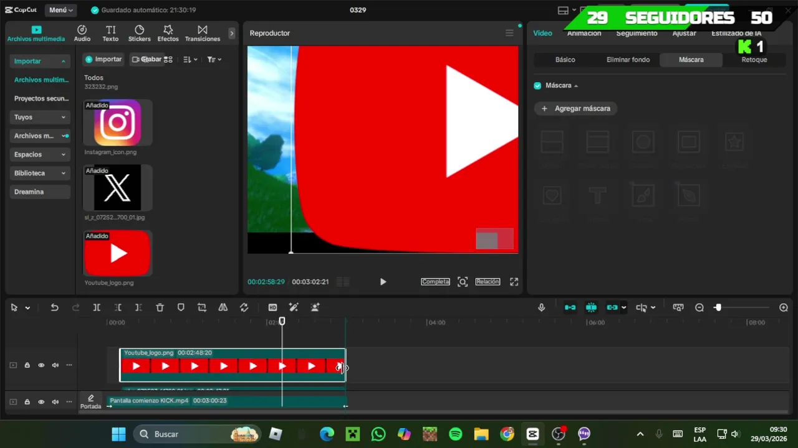
Task: Open the crop tool
Action: coord(202,307)
